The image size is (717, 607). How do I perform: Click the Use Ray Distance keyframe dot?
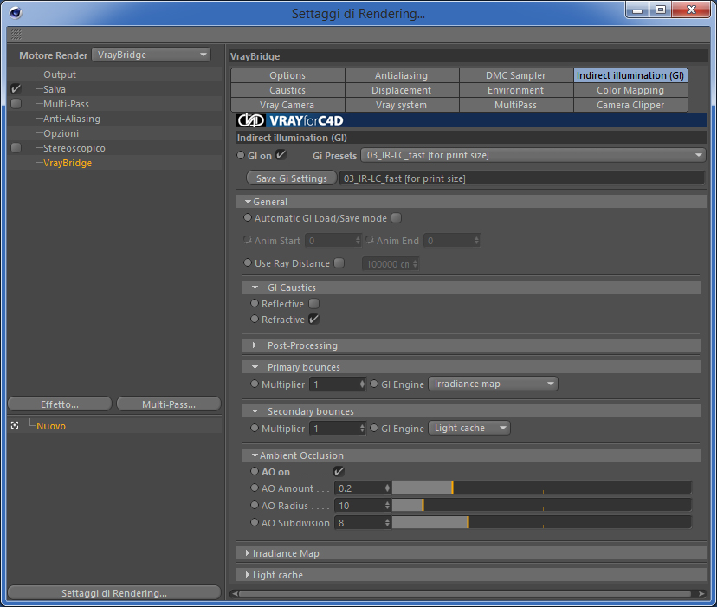coord(248,262)
